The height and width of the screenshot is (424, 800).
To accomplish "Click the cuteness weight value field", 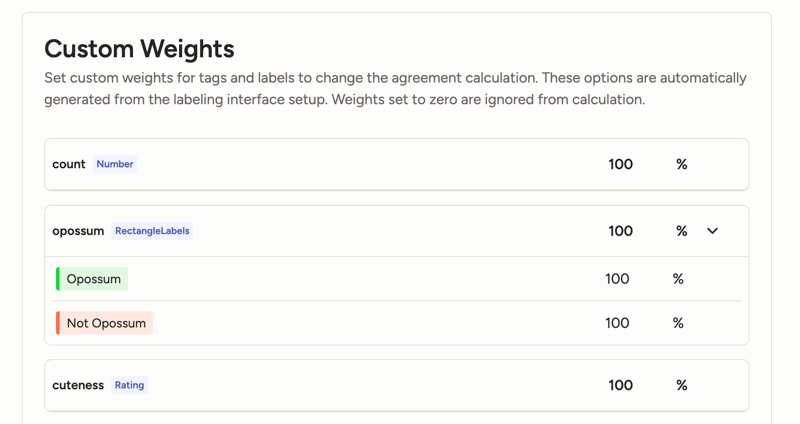I will click(x=621, y=385).
